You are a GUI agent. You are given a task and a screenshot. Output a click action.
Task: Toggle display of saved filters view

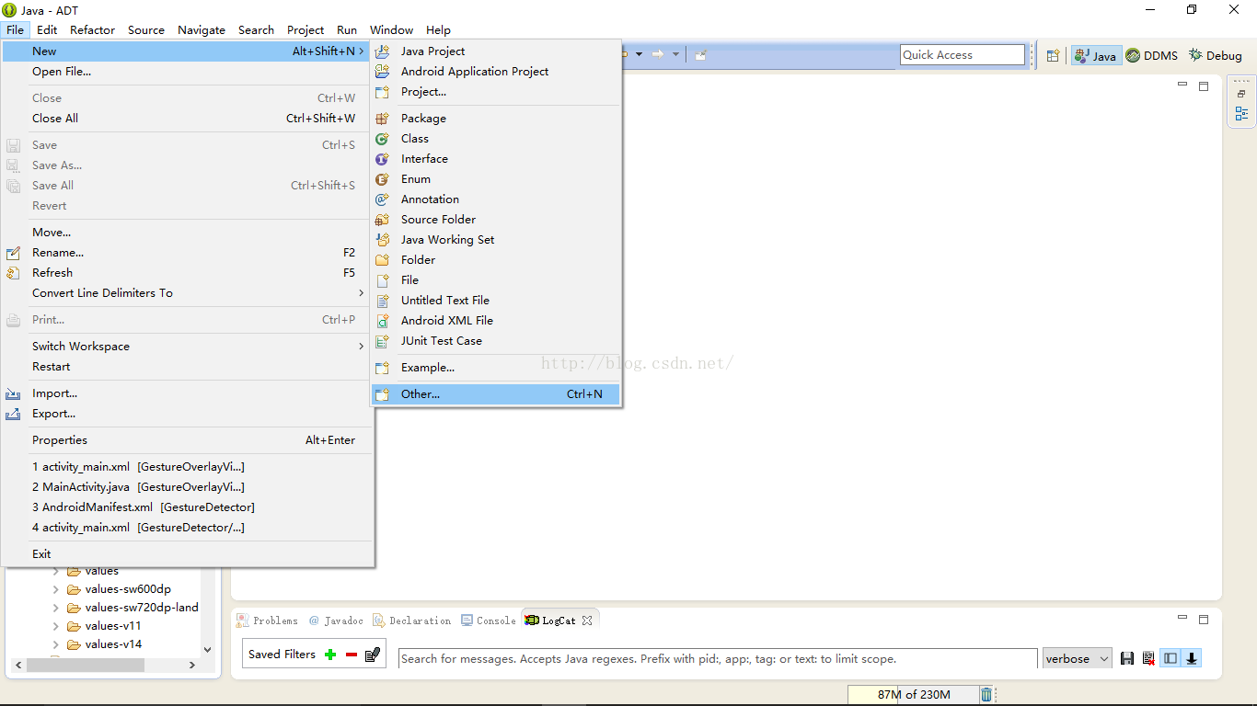coord(1171,658)
